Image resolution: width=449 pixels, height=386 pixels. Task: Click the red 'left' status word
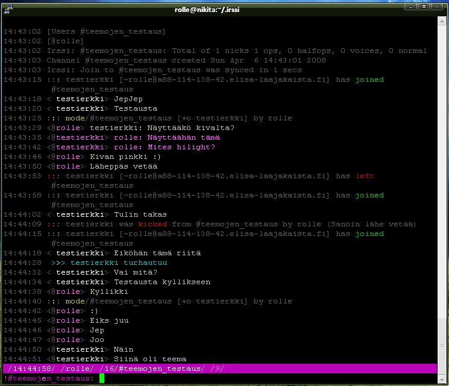coord(365,176)
